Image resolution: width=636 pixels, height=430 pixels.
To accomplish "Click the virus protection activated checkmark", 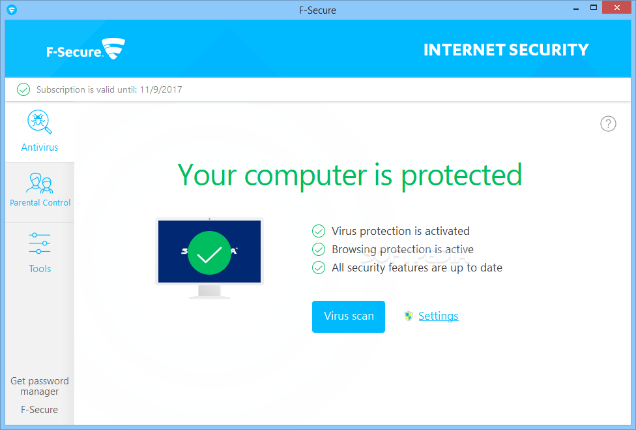I will coord(319,231).
